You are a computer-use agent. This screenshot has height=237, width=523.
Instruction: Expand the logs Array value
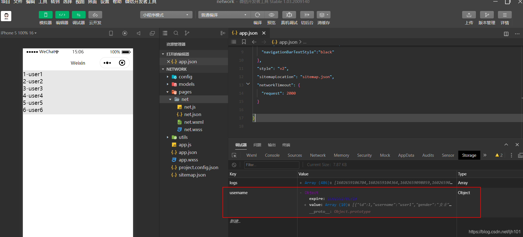click(300, 183)
